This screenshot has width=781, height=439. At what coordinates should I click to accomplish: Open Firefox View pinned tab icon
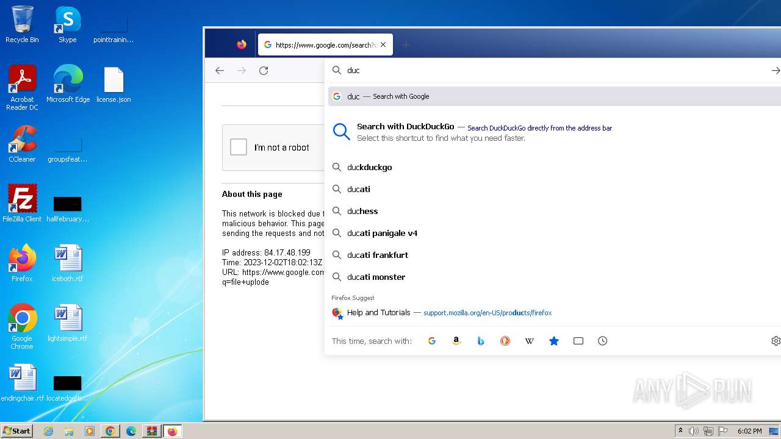242,45
